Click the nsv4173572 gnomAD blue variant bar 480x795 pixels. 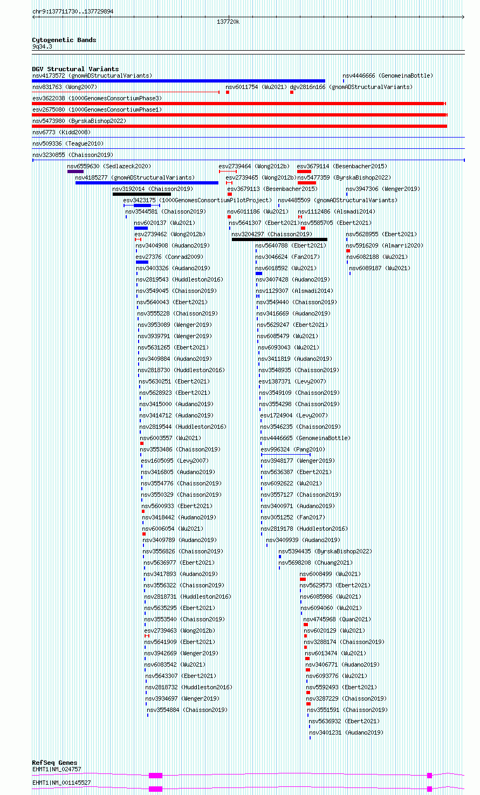pyautogui.click(x=179, y=81)
